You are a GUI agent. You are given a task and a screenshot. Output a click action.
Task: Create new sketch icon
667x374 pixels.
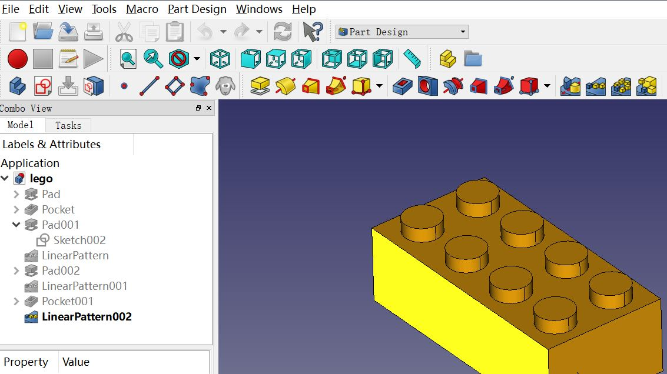(x=43, y=86)
